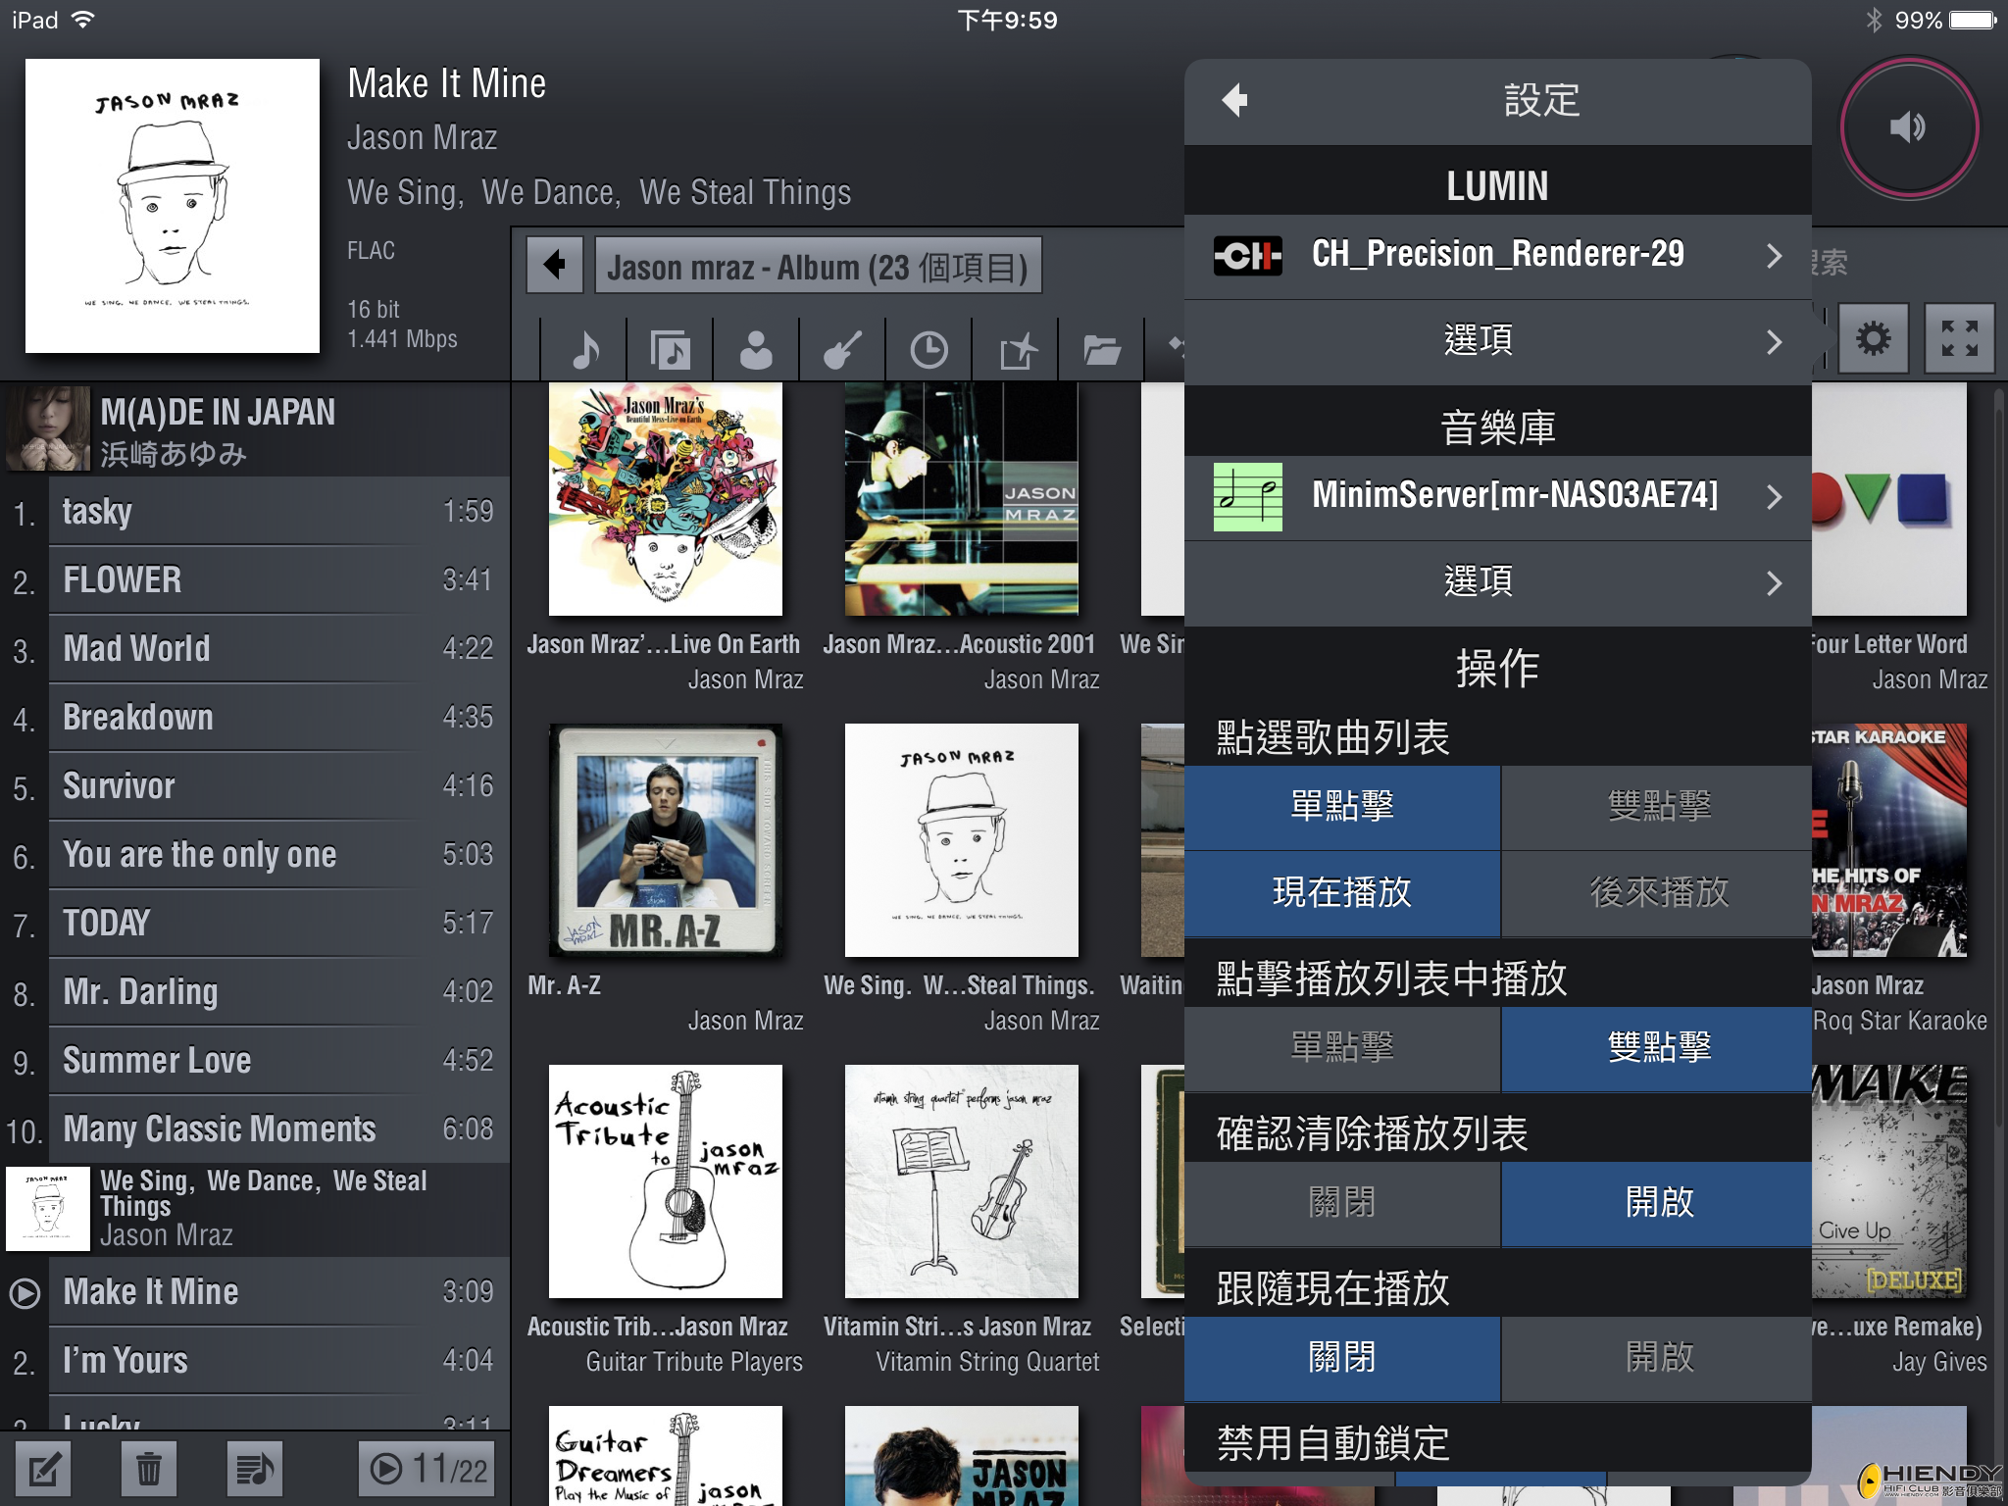The width and height of the screenshot is (2008, 1506).
Task: Expand the MinimServer[mr-NAS03AE74] chevron
Action: [1774, 497]
